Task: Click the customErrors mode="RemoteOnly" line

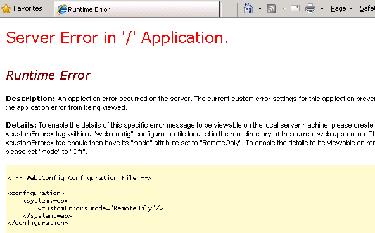Action: click(101, 208)
